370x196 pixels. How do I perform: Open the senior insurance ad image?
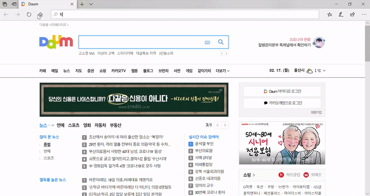282,143
